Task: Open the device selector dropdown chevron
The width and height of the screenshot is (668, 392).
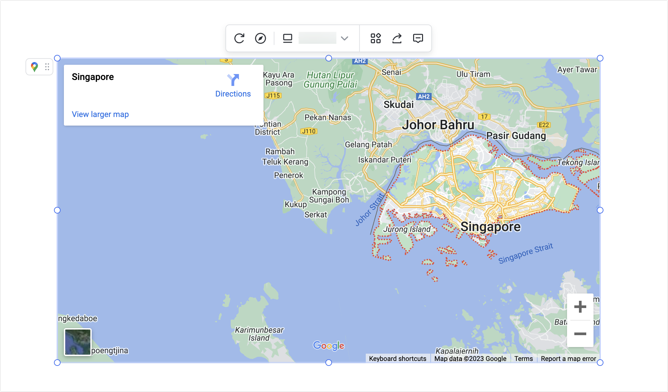Action: coord(345,38)
